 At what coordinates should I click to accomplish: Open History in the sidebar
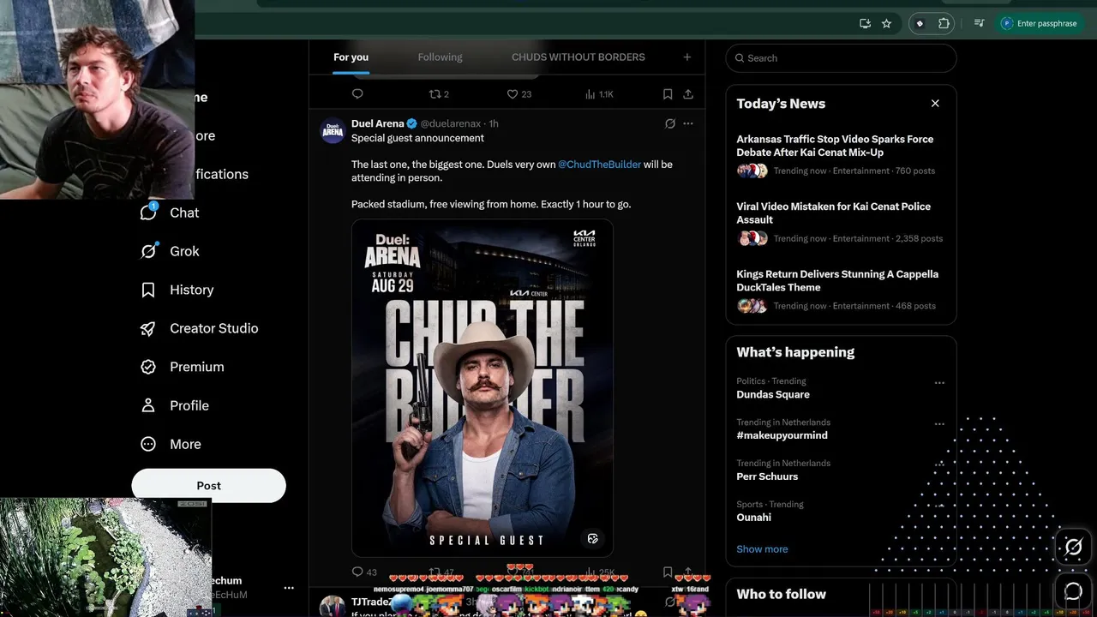tap(177, 290)
